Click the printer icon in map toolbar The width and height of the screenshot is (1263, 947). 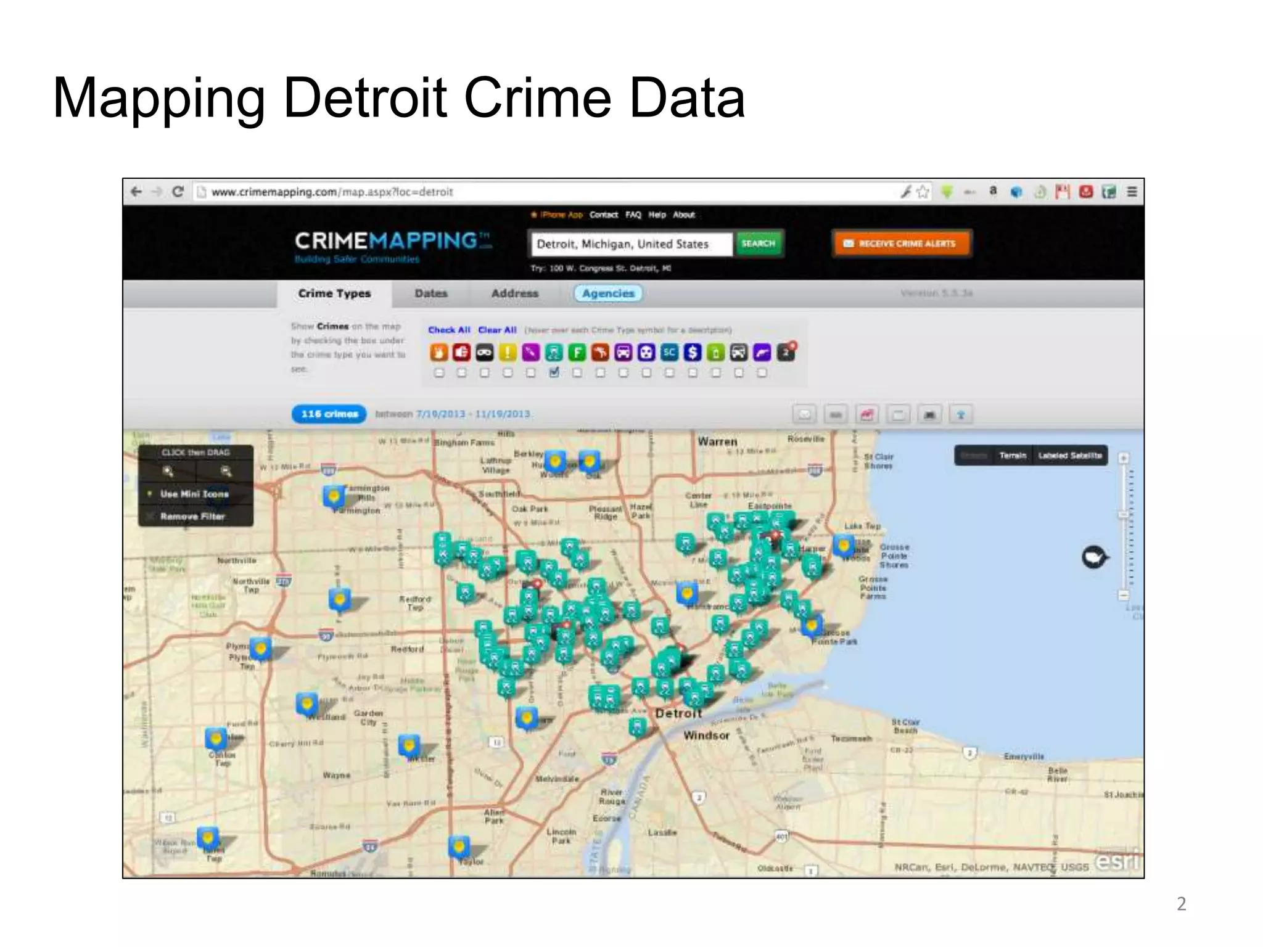929,415
